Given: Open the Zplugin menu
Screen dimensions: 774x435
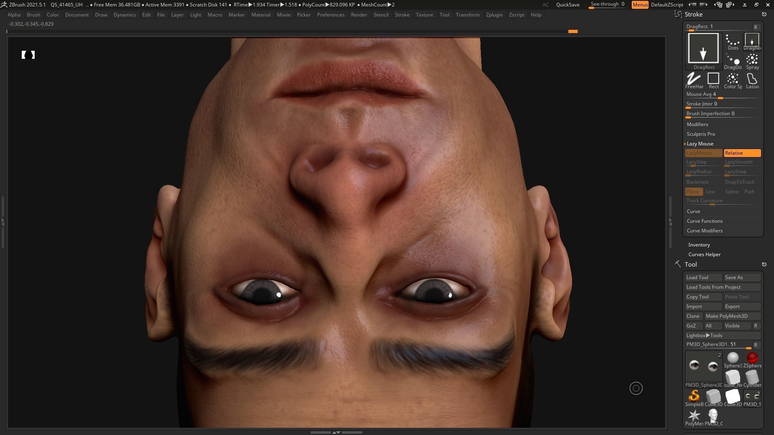Looking at the screenshot, I should pos(494,15).
